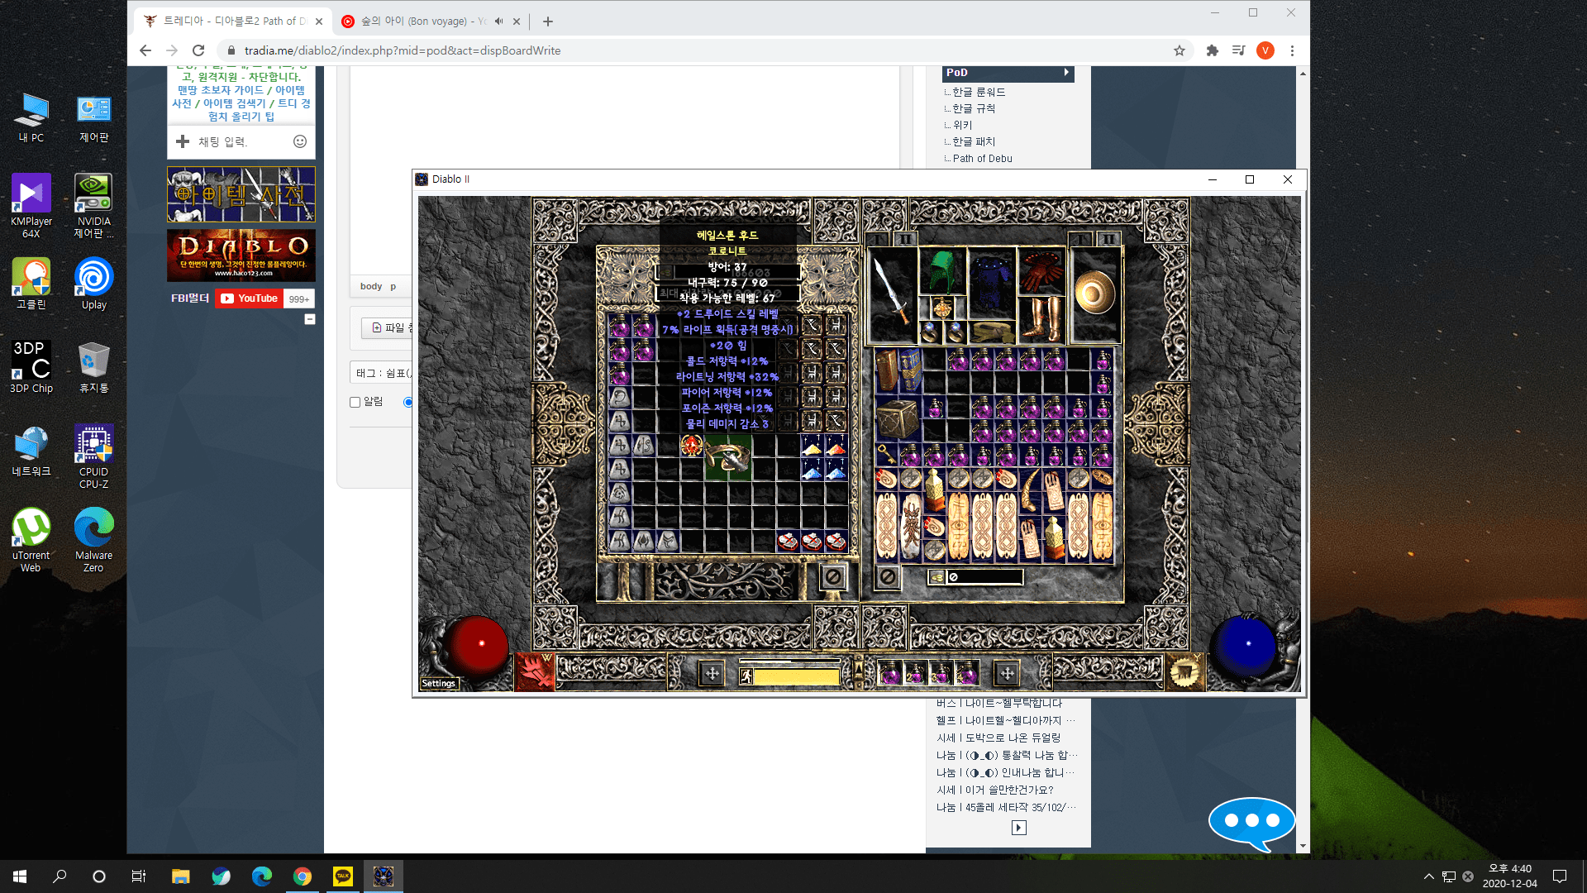The height and width of the screenshot is (893, 1587).
Task: Pick up the round golden shield
Action: click(x=1095, y=294)
